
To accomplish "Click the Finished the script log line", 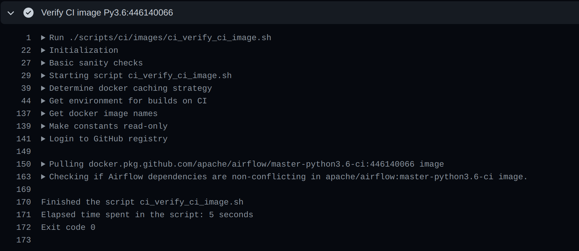I will (x=142, y=202).
